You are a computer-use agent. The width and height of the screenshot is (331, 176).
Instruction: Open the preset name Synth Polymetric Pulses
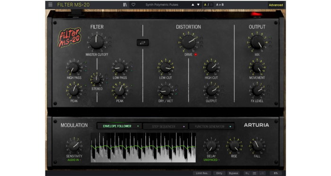pos(162,5)
